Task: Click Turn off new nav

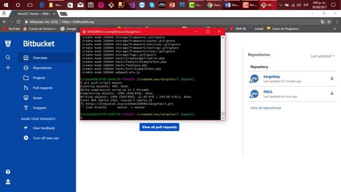Action: click(46, 138)
